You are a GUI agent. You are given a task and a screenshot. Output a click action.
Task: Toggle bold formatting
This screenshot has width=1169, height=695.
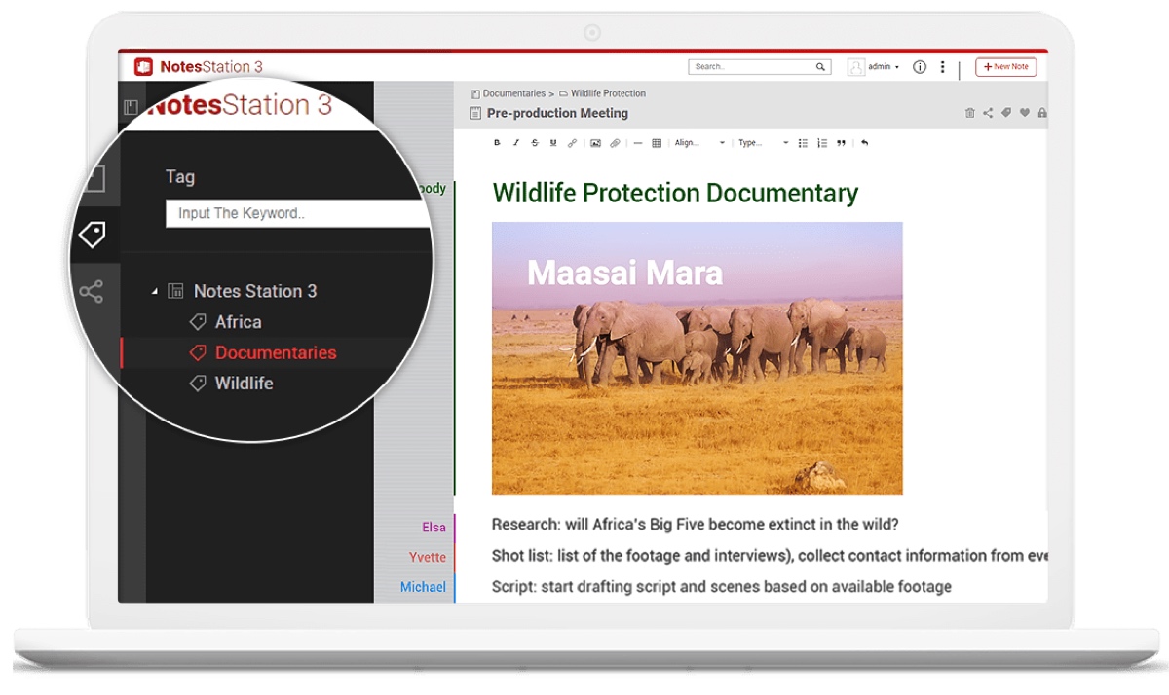pos(497,143)
